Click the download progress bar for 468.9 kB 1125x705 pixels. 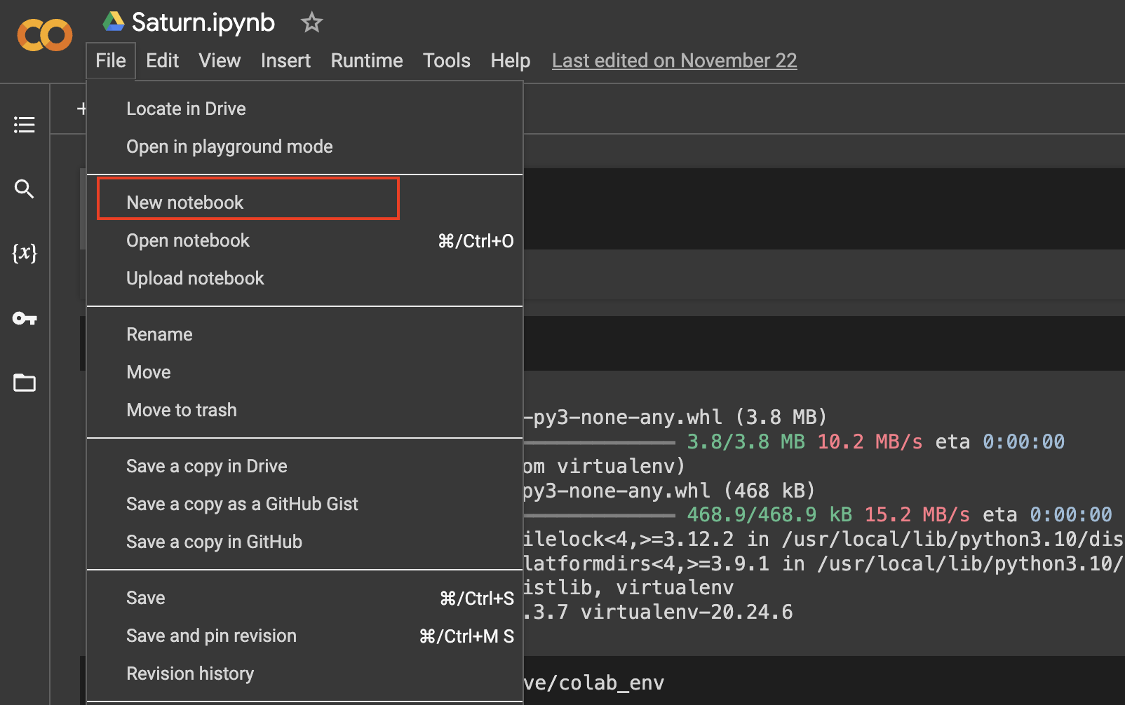[x=599, y=515]
